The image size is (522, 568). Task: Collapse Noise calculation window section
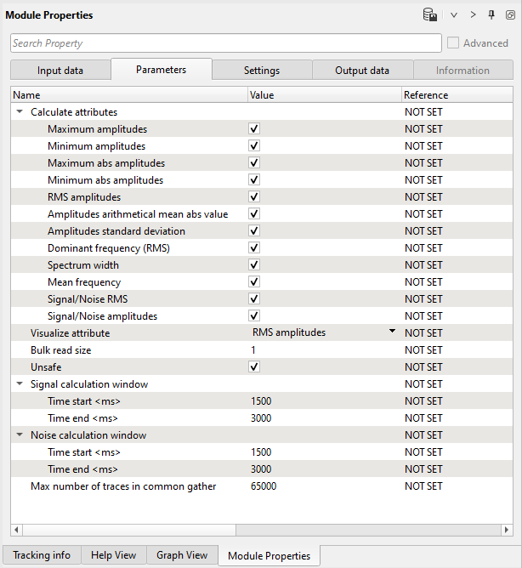click(20, 435)
